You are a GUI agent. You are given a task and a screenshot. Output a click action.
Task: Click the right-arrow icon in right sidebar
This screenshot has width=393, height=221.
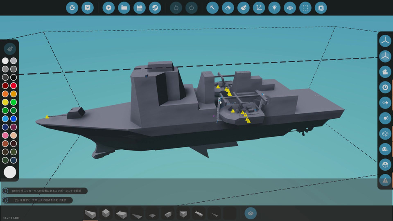[385, 103]
